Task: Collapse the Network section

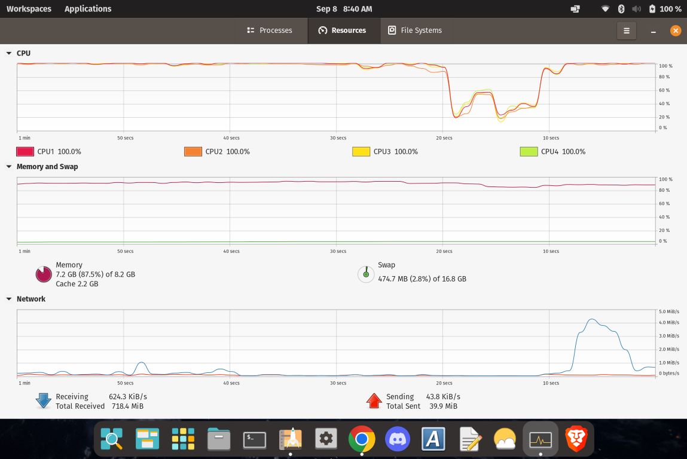Action: pyautogui.click(x=9, y=299)
